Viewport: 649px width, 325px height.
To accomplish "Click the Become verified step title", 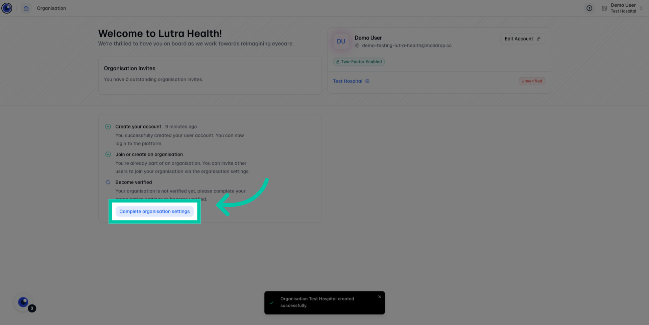I will (x=134, y=182).
